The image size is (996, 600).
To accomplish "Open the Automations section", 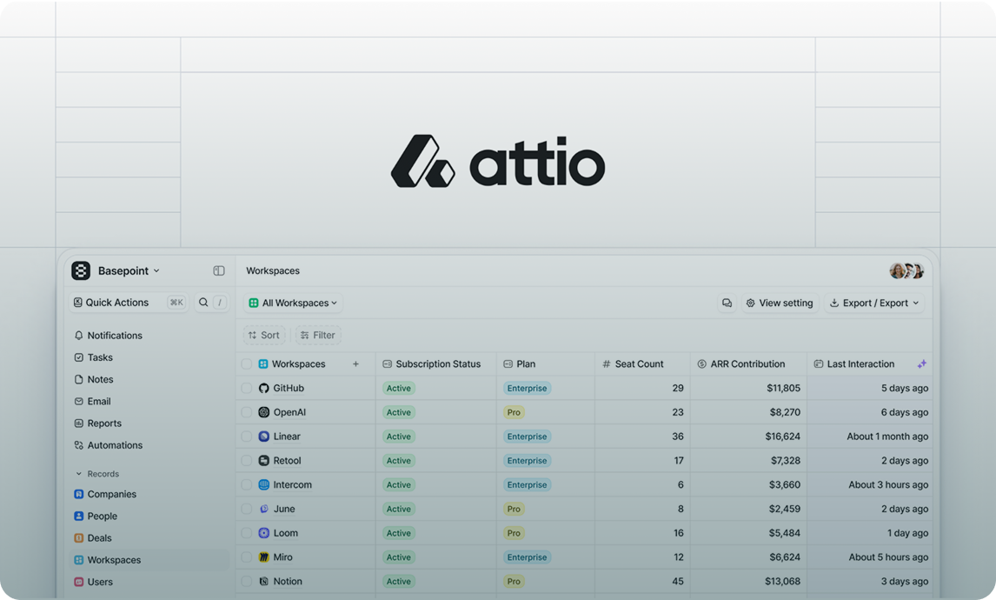I will click(x=113, y=444).
